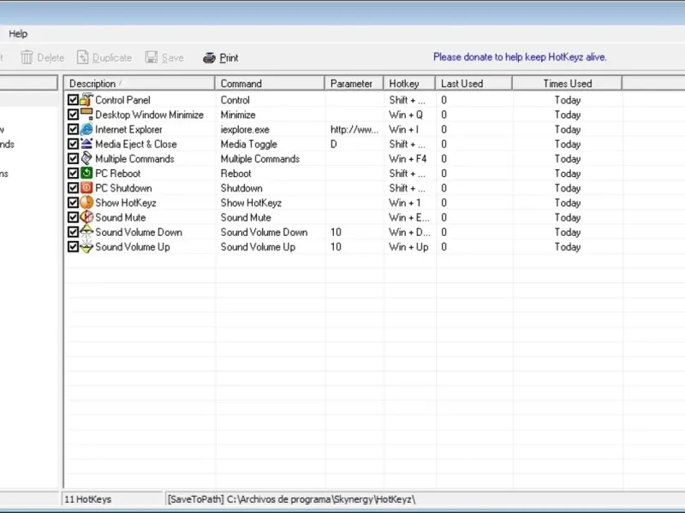Toggle the Media Eject & Close checkbox

point(73,144)
